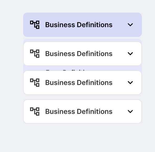Click the blank space below the Business Definitions label in the bottom card
The width and height of the screenshot is (155, 152).
point(79,119)
